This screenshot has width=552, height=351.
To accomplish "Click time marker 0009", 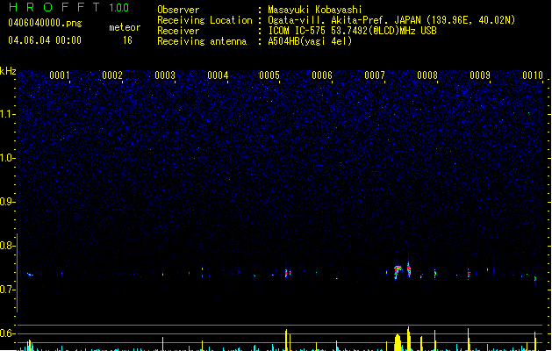I will (480, 75).
